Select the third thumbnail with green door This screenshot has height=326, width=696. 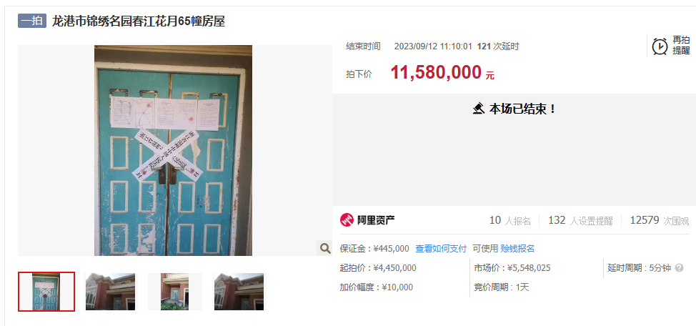174,292
